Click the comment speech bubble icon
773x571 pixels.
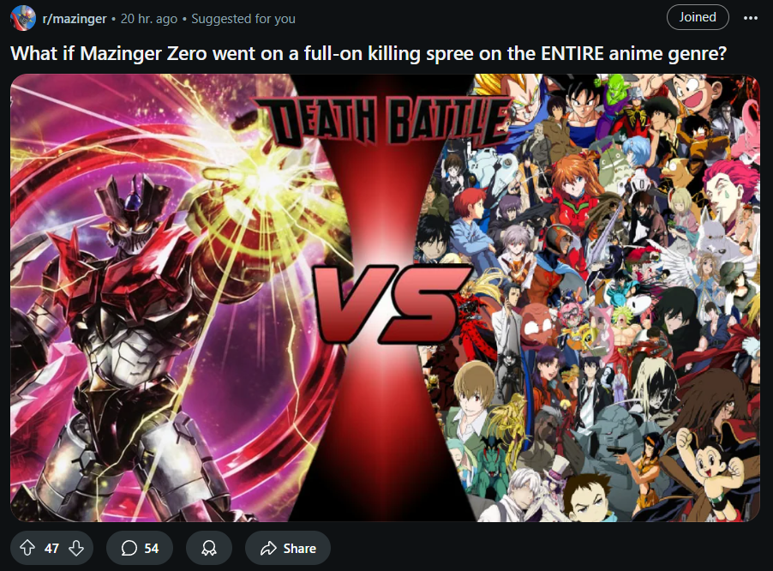click(x=129, y=548)
